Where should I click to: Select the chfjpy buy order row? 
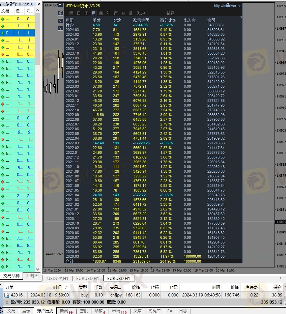pyautogui.click(x=143, y=295)
